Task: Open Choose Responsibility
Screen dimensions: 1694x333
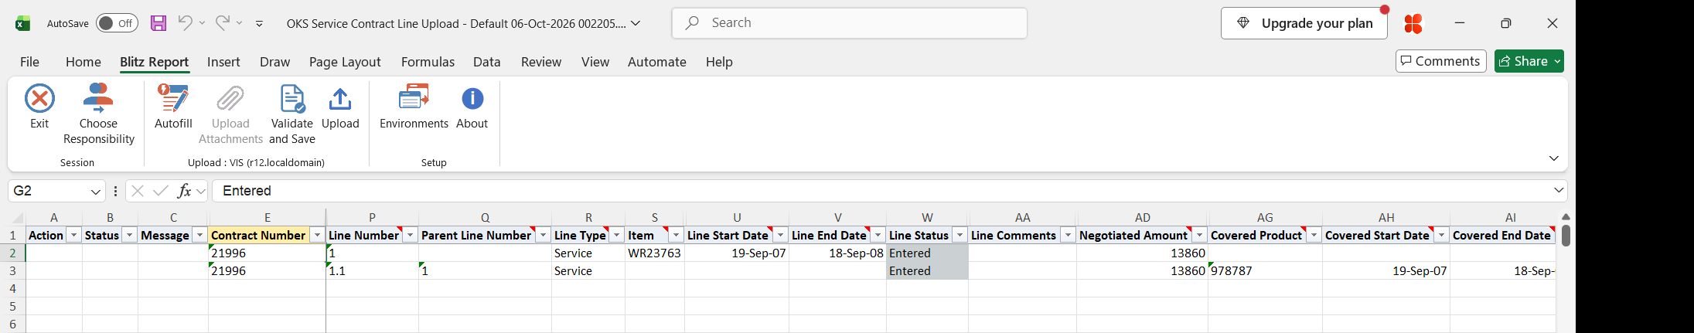Action: [98, 114]
